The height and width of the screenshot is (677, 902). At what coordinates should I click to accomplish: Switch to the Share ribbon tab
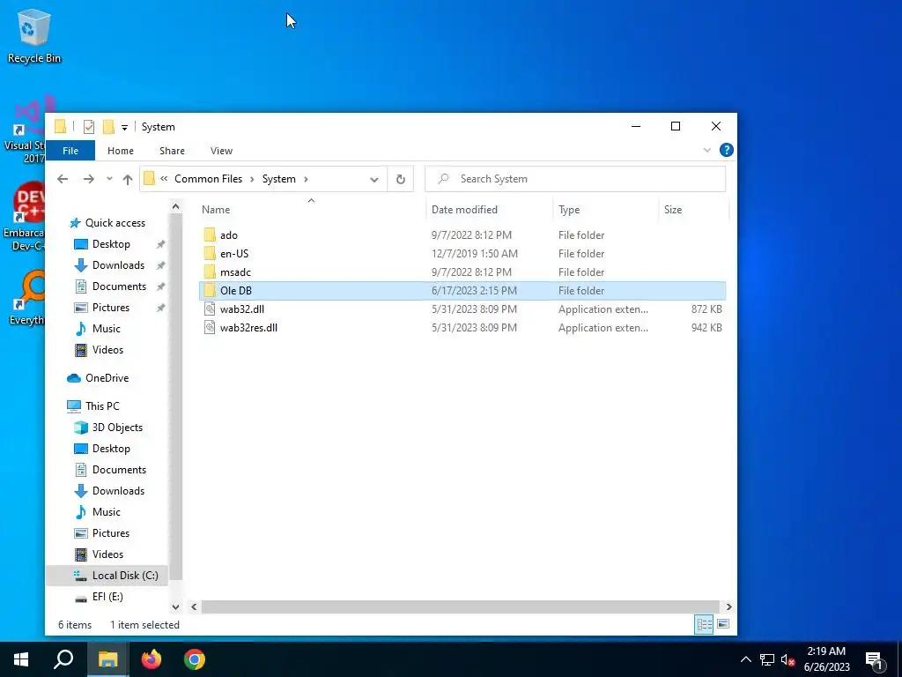click(x=172, y=151)
